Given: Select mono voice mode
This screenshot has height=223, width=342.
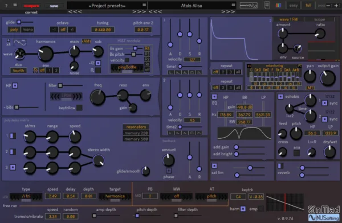Looking at the screenshot, I should [x=27, y=30].
